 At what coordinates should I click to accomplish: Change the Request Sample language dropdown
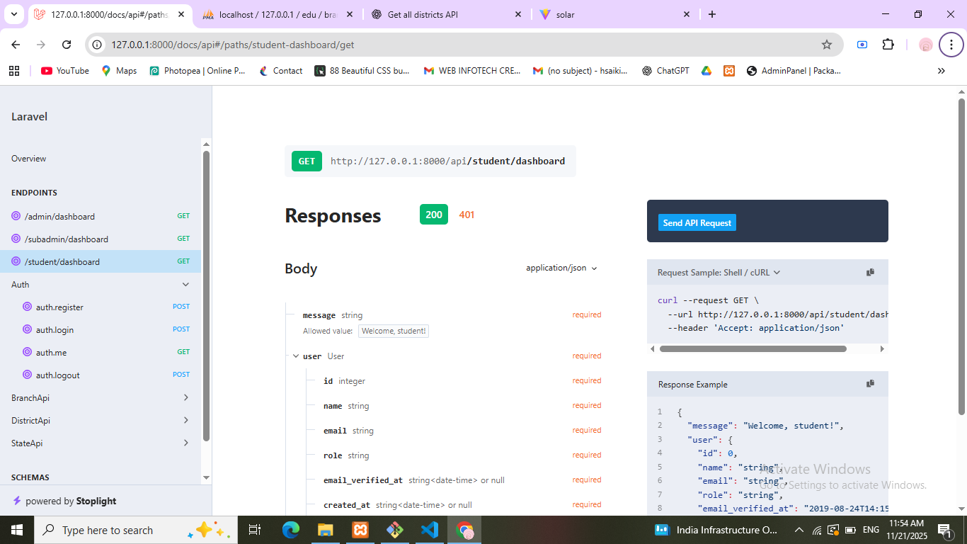tap(719, 273)
